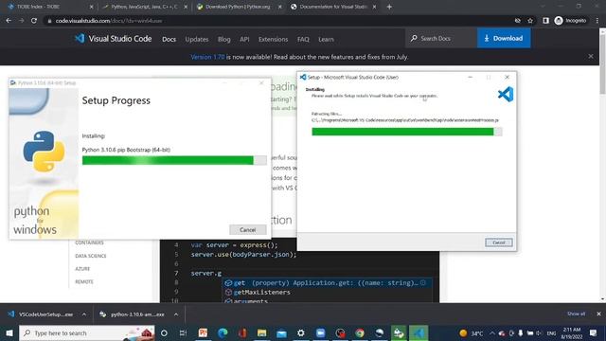Open Google Chrome from taskbar
This screenshot has height=341, width=606.
point(360,332)
